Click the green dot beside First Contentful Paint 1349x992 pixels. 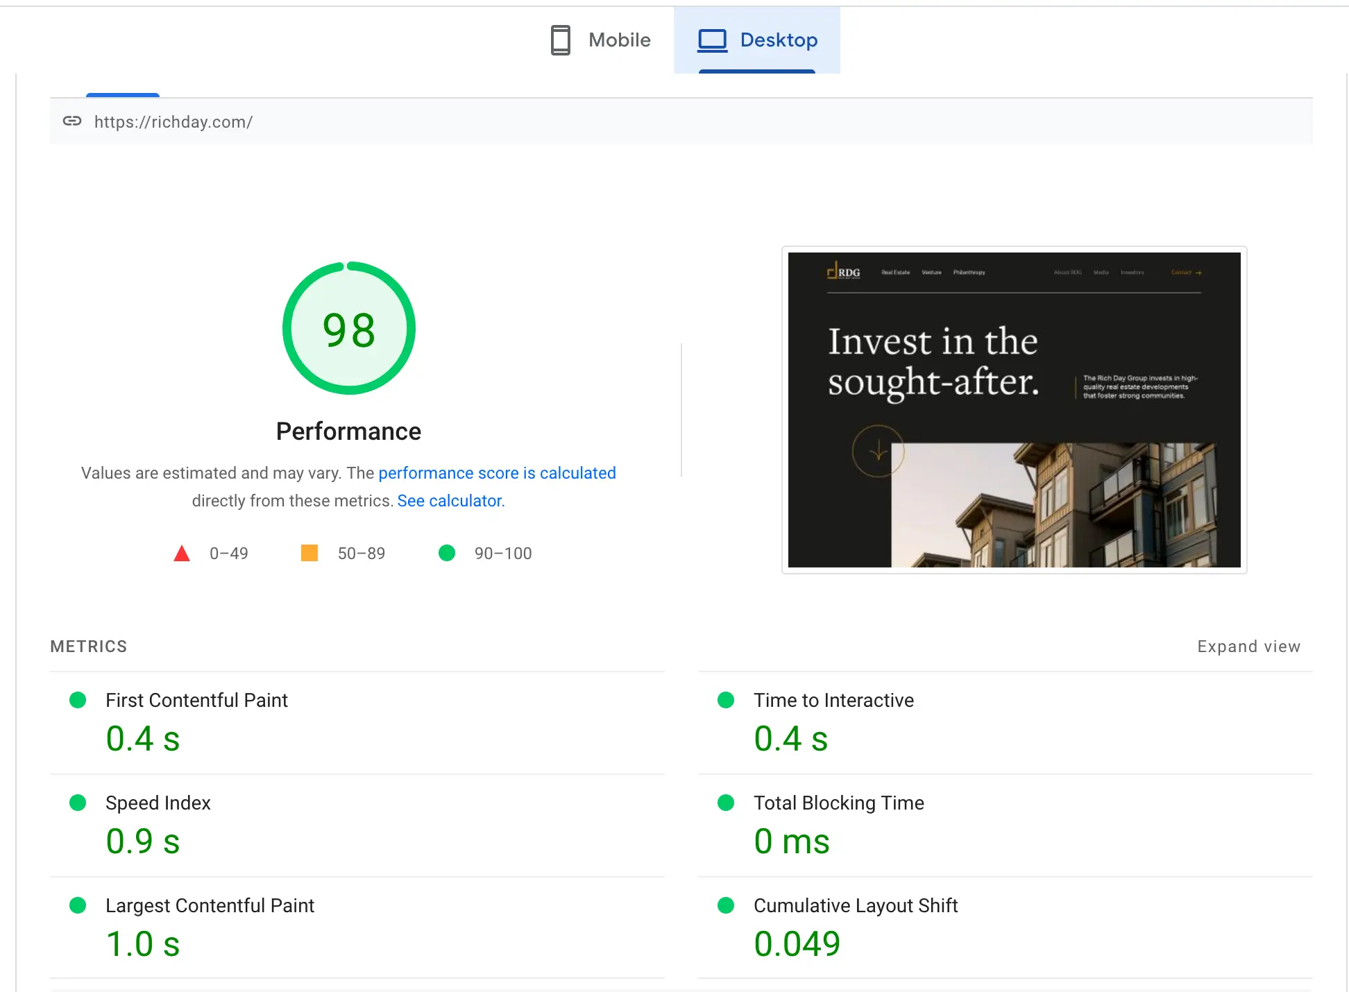point(78,700)
